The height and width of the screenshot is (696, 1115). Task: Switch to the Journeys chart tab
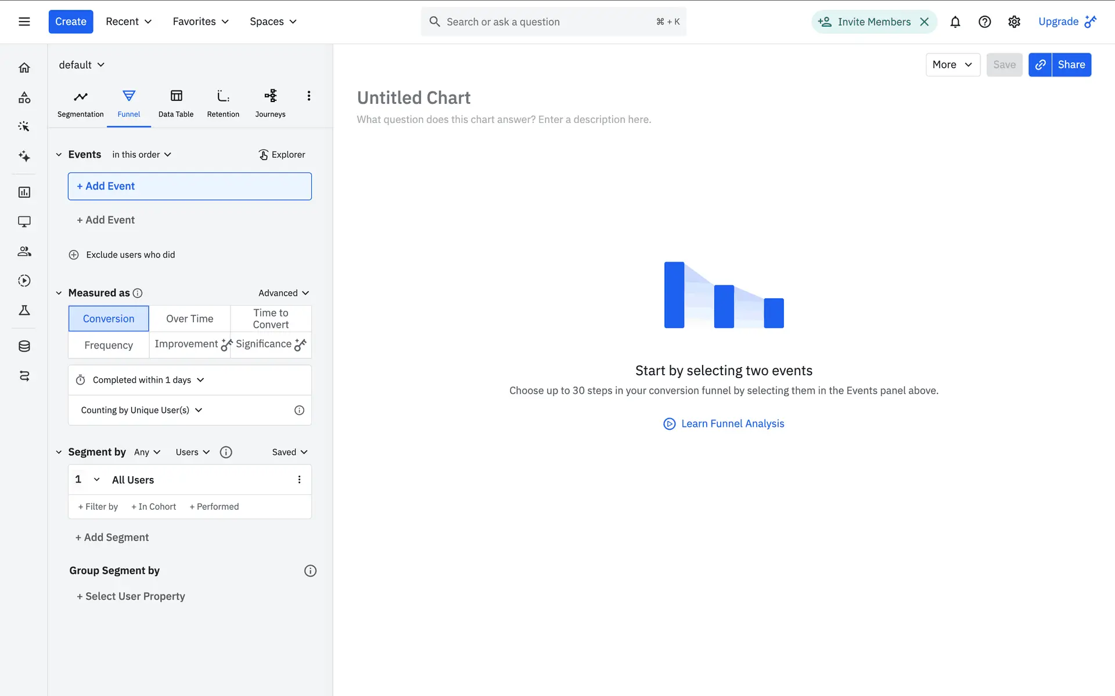click(270, 103)
